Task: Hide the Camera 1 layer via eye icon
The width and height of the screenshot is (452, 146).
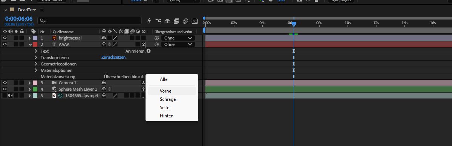Action: pos(5,83)
